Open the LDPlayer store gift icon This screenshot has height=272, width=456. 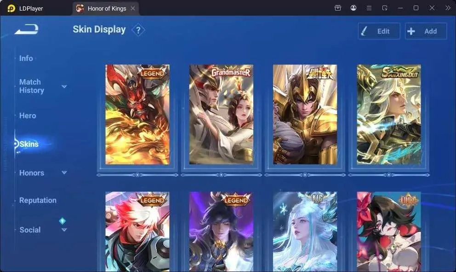[338, 8]
